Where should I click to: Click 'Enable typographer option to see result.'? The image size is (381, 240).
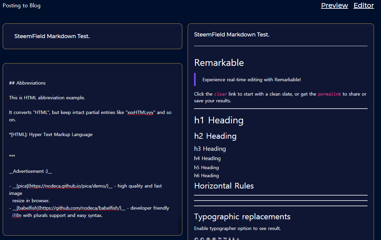pos(237,228)
